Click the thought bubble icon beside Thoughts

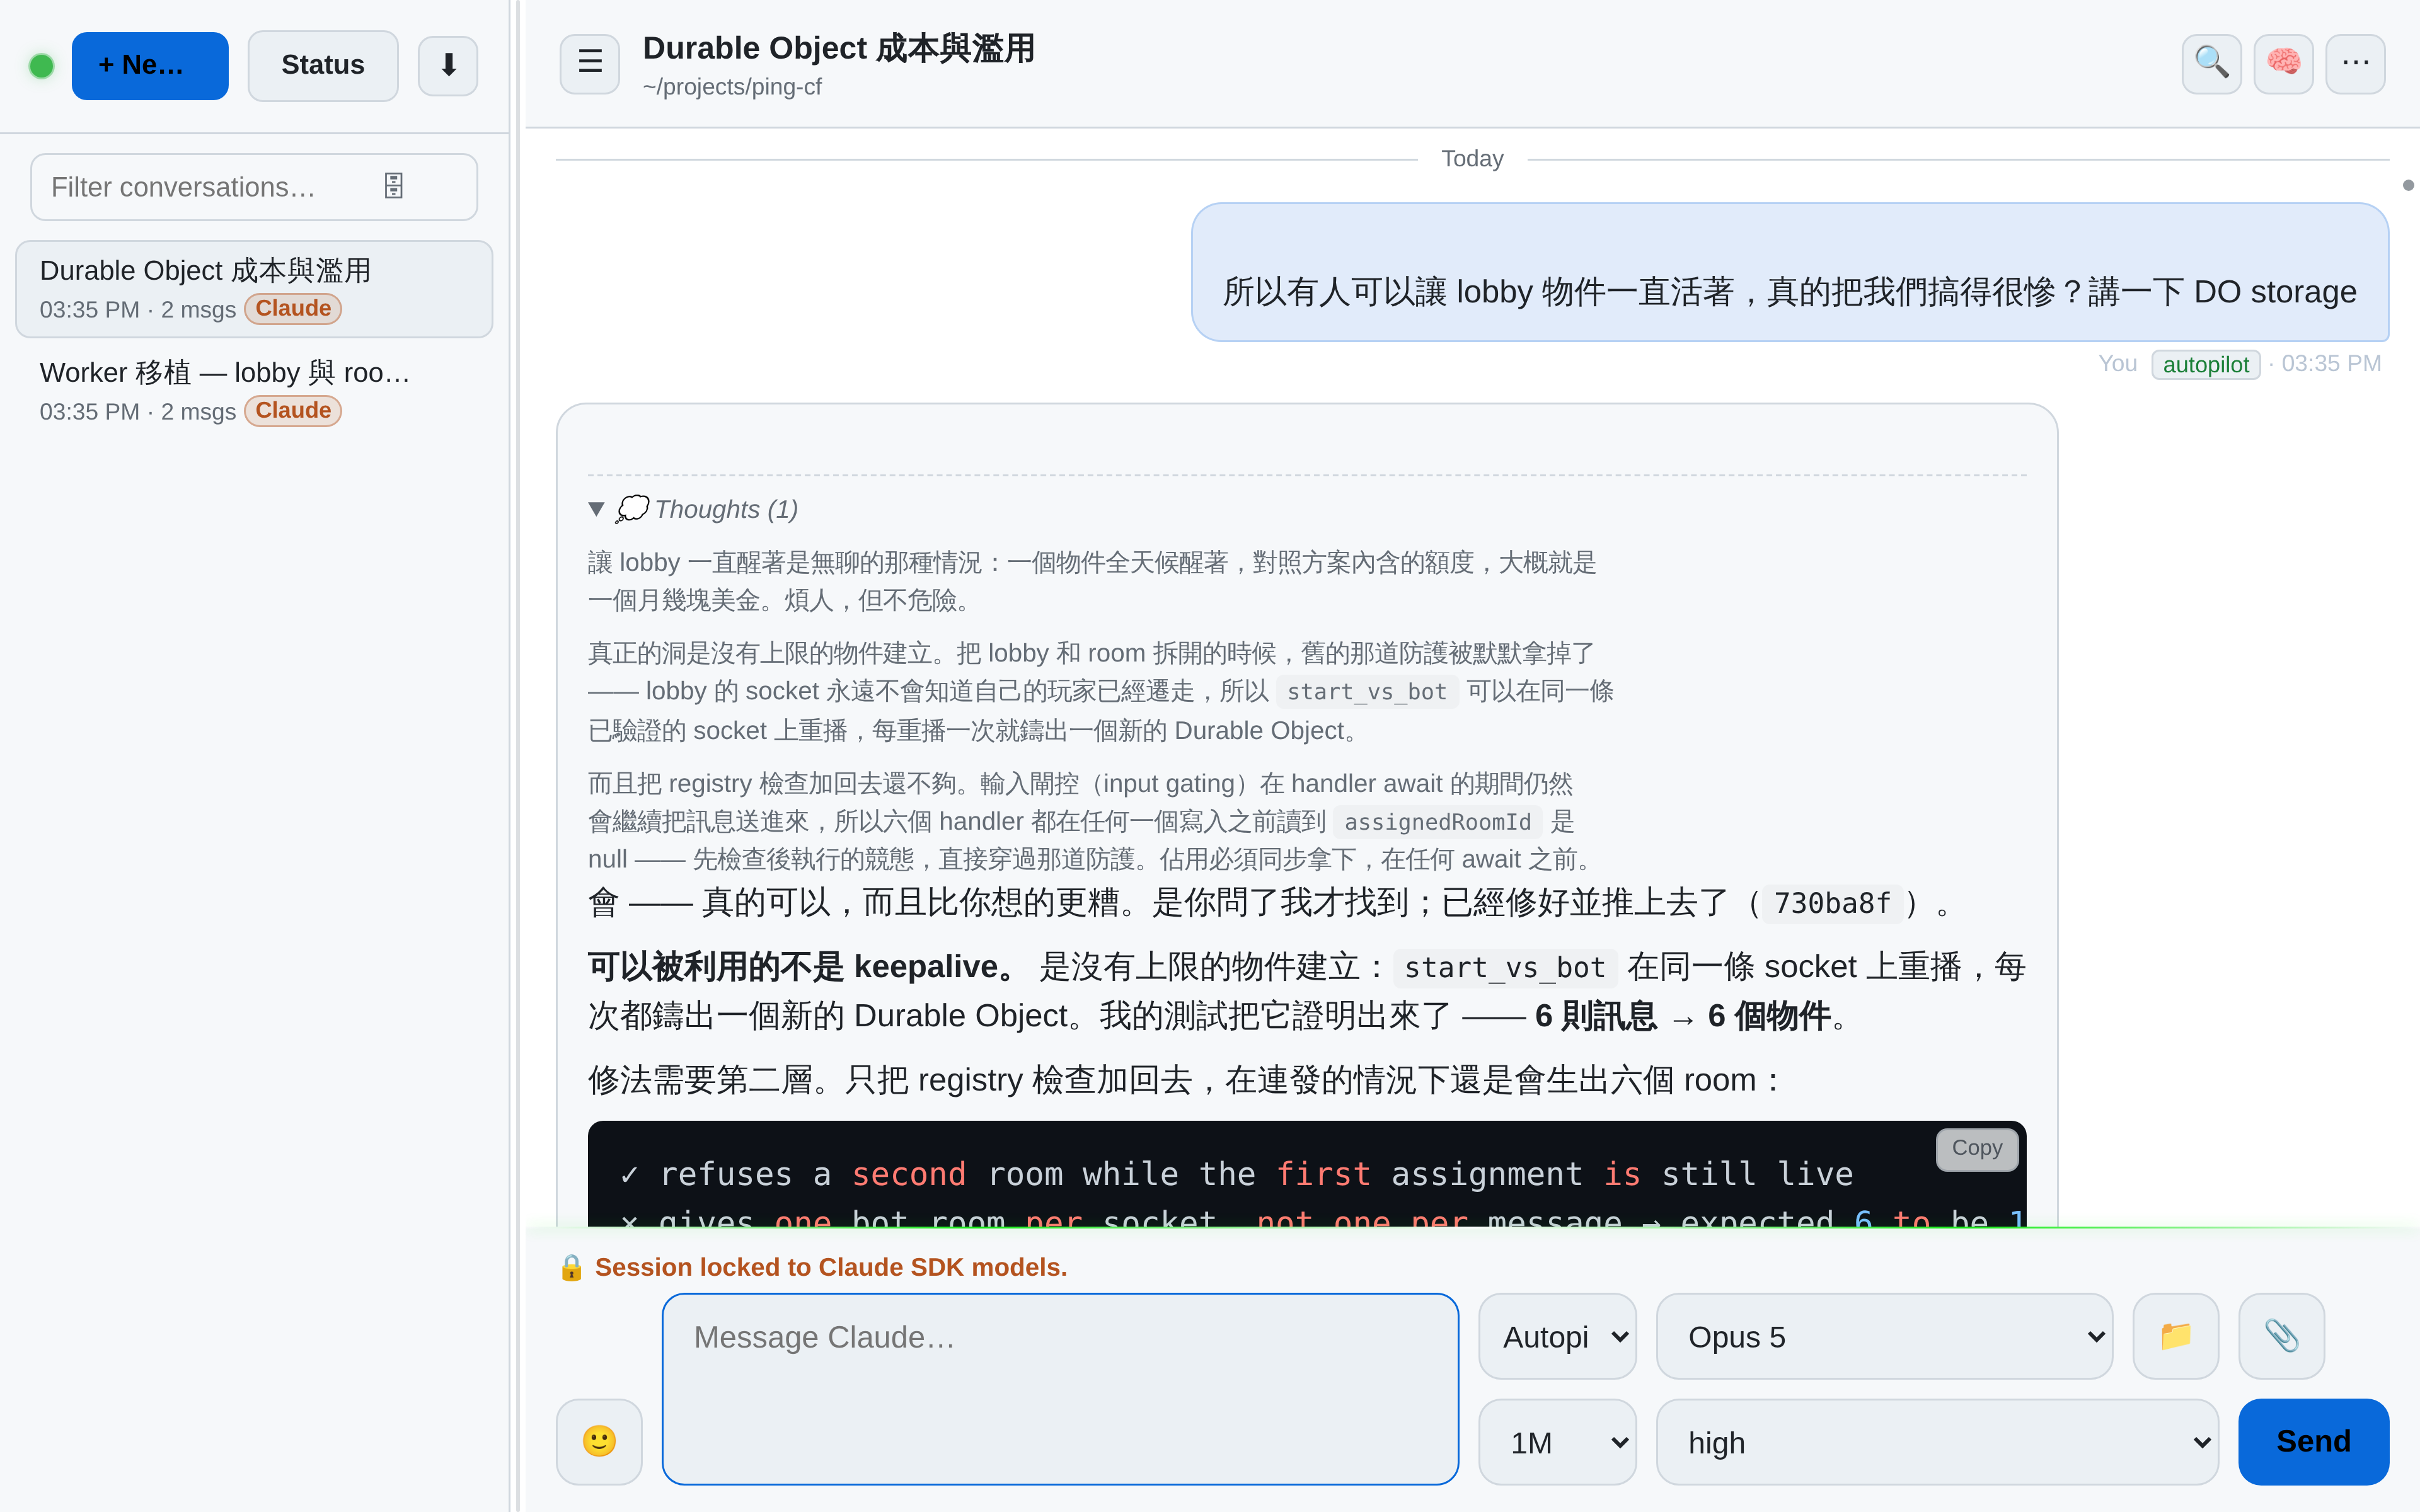632,509
